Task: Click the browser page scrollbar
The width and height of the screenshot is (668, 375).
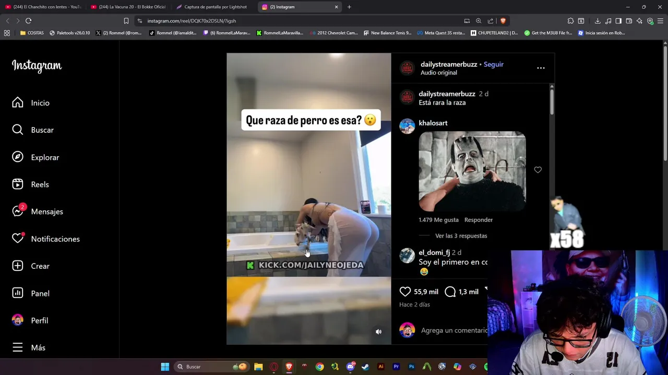Action: [x=665, y=104]
